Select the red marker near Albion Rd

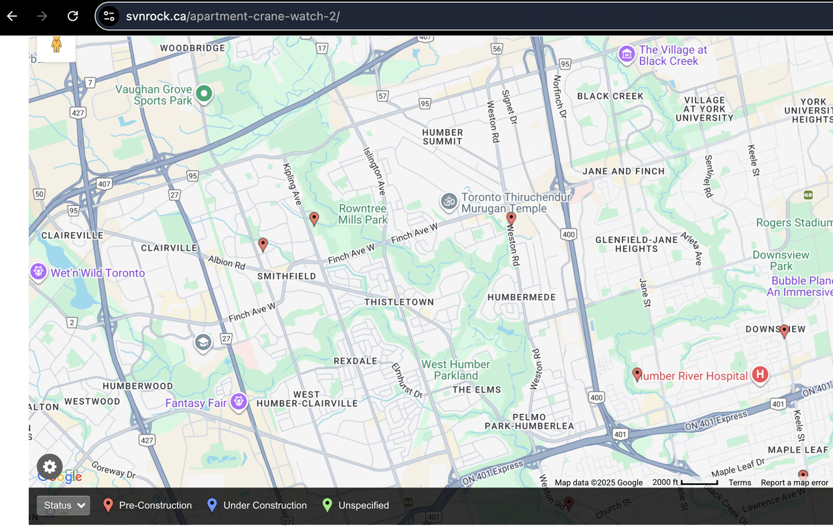(263, 244)
